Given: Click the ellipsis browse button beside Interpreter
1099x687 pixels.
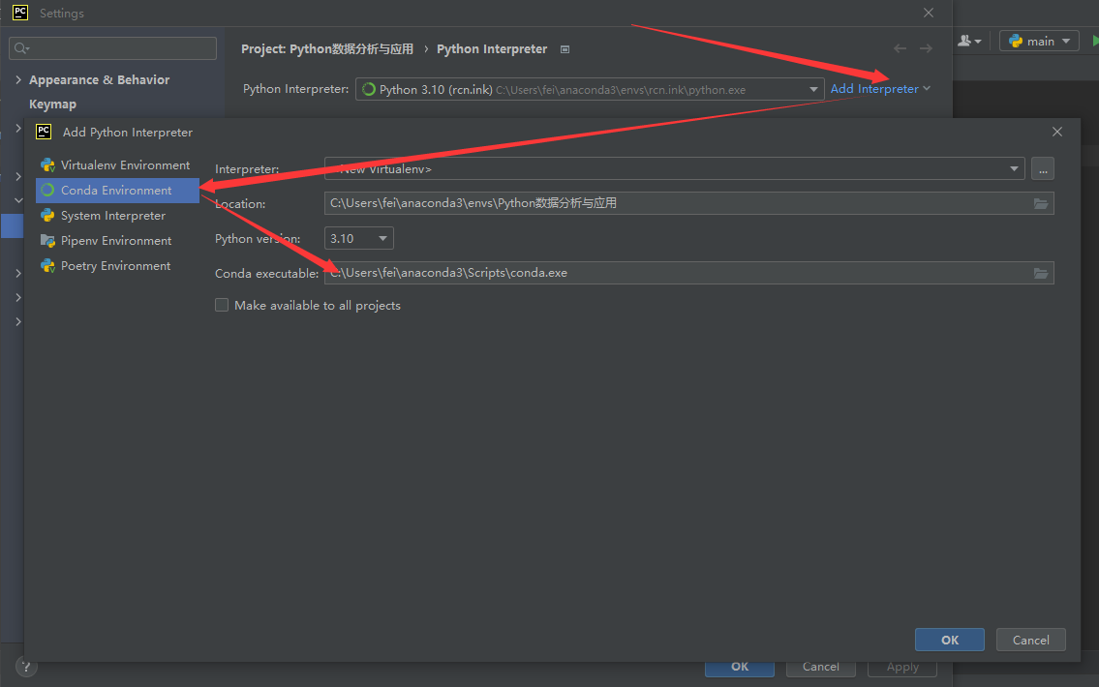Looking at the screenshot, I should (1043, 168).
